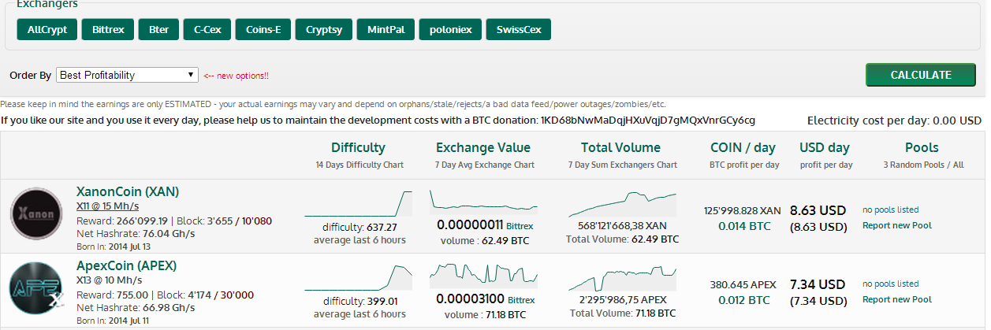Click XanonCoin no pools listed text
The width and height of the screenshot is (991, 330).
(890, 209)
